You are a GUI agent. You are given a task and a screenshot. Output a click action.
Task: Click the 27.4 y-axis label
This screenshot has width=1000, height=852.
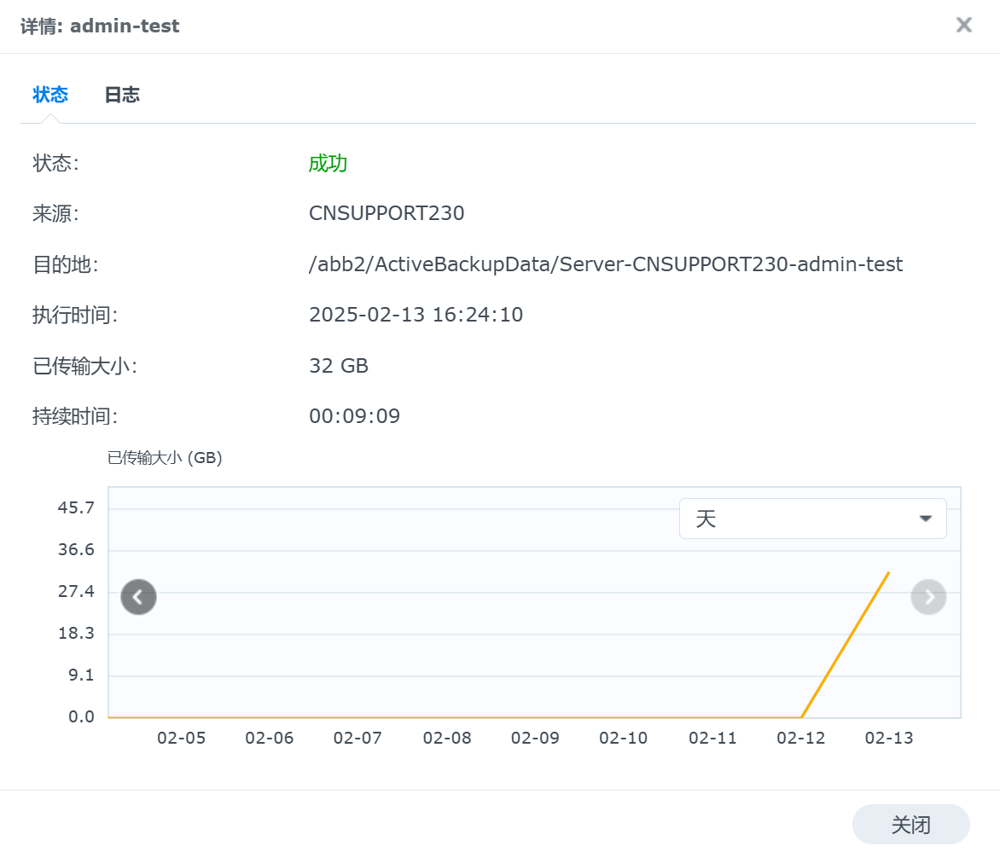(76, 591)
